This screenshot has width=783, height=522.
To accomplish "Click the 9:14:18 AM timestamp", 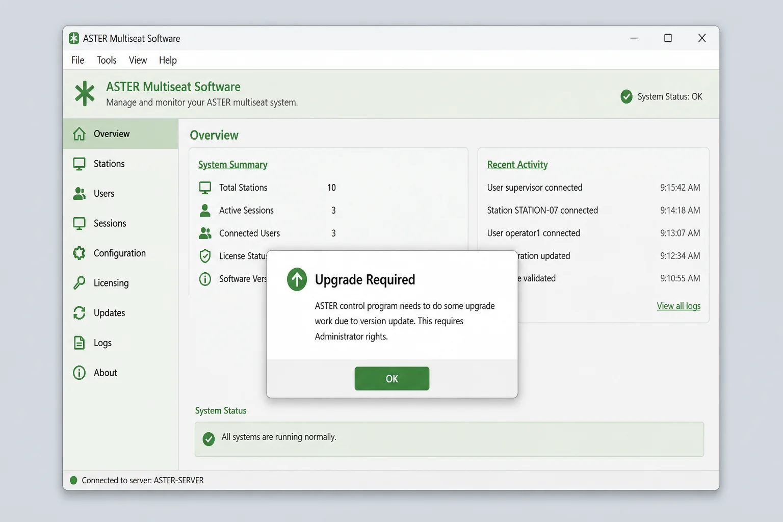I will point(680,210).
